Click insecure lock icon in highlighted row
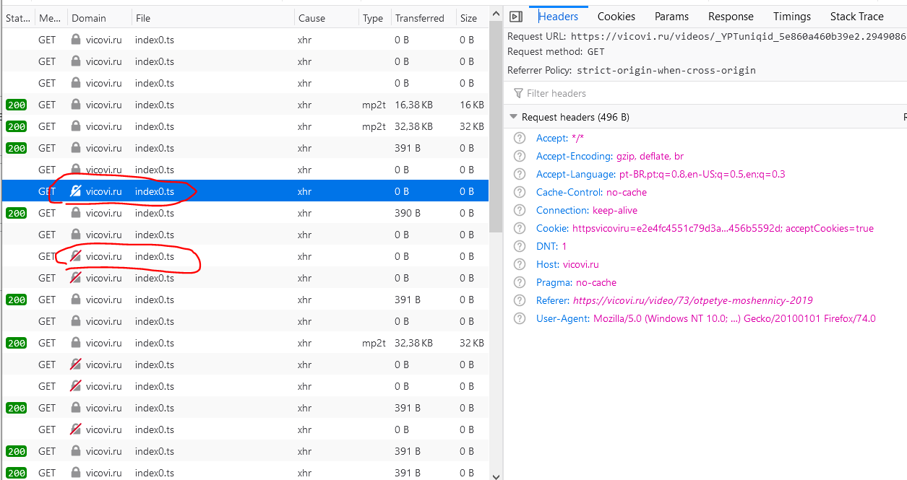The image size is (907, 480). pos(76,191)
